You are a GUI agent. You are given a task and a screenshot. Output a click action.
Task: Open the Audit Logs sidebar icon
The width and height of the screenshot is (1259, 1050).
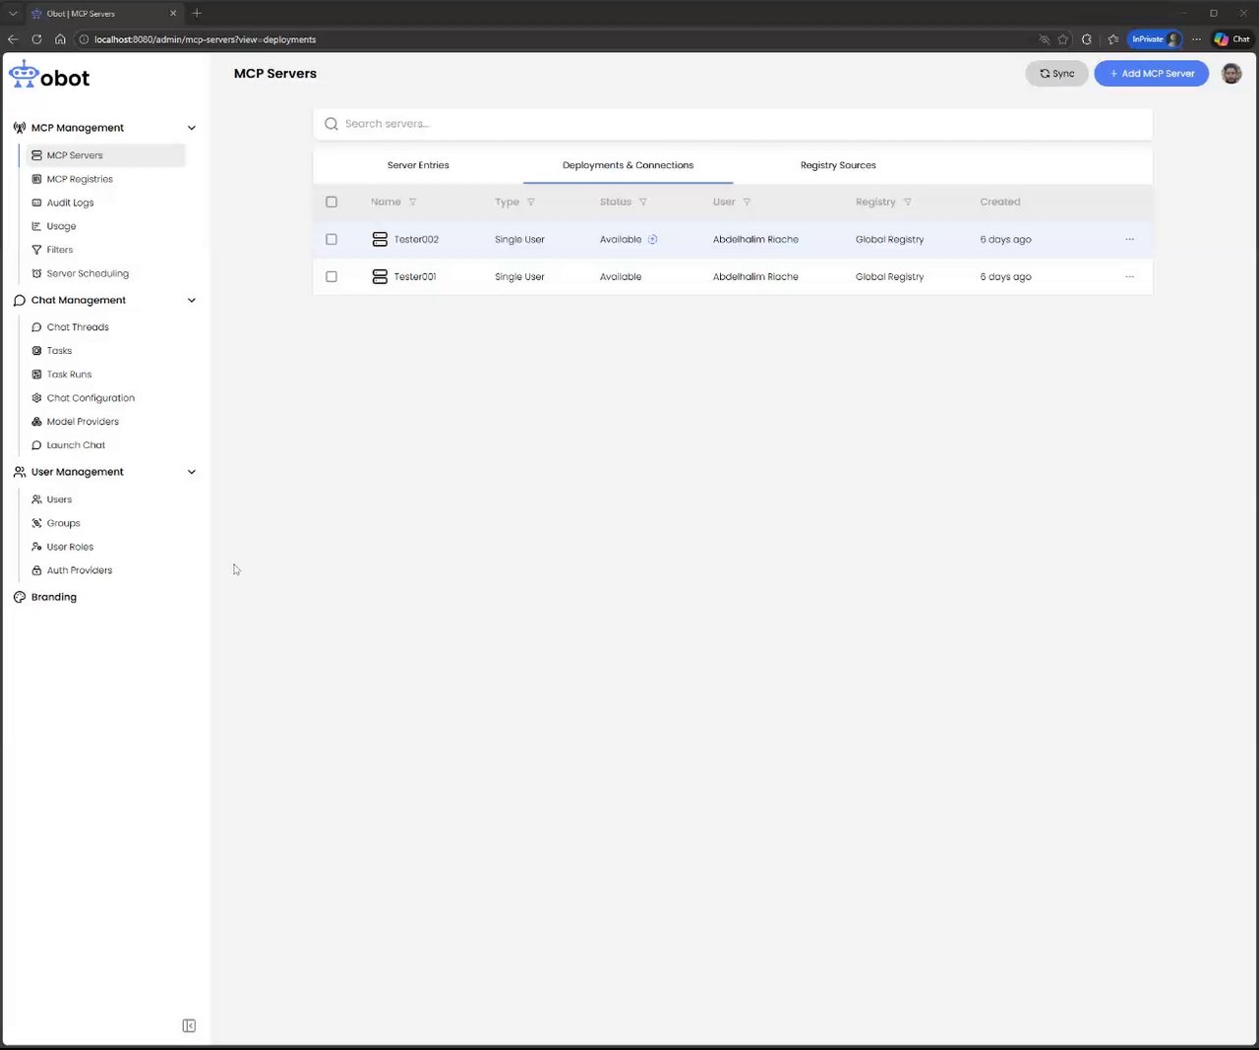36,203
